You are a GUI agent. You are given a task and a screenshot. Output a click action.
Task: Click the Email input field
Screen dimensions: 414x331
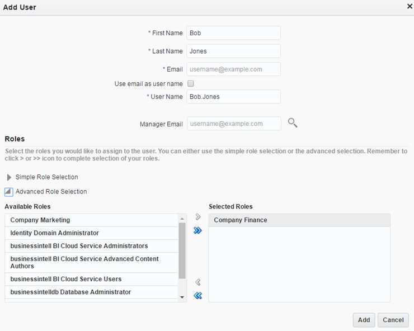[233, 69]
